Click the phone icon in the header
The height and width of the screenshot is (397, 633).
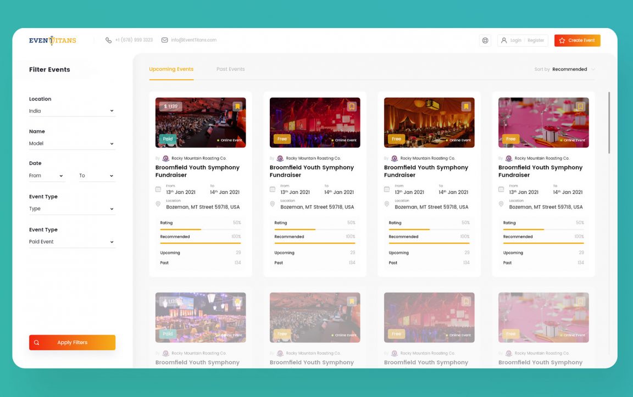108,40
